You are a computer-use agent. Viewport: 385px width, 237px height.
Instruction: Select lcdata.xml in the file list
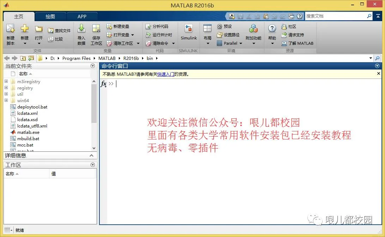point(27,113)
